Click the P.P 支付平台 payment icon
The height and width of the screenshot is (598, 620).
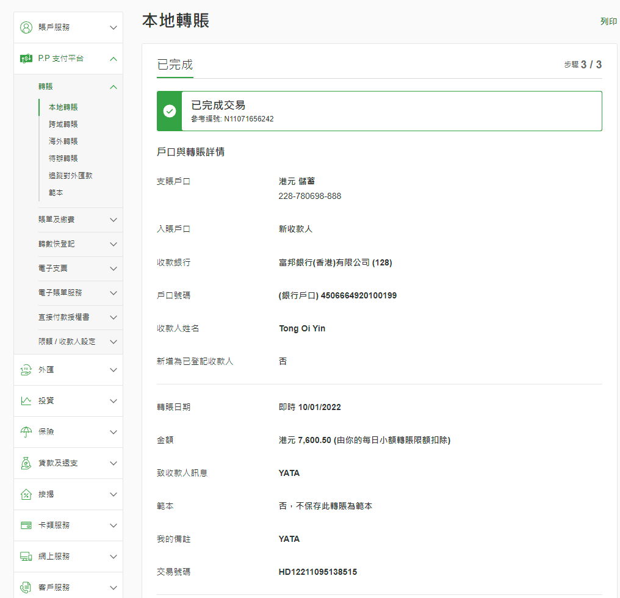coord(26,59)
